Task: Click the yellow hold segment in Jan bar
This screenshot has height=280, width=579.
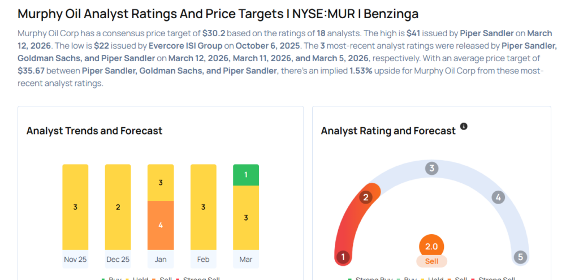Action: pyautogui.click(x=161, y=183)
